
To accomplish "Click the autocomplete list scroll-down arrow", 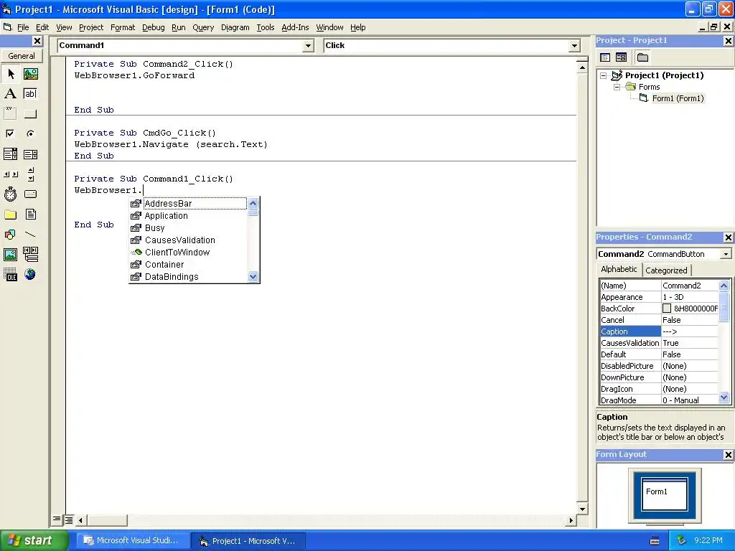I will pos(253,276).
